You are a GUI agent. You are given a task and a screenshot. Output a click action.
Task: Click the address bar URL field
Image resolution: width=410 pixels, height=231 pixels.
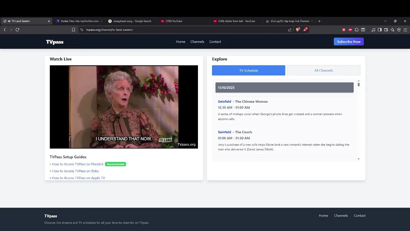[x=186, y=30]
